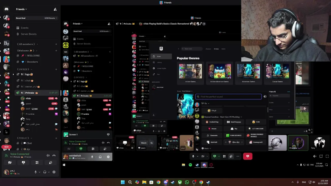Open WhatsApp from the Windows taskbar
This screenshot has height=186, width=331.
187,182
